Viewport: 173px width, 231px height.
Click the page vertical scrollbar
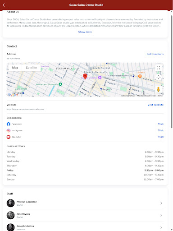click(x=172, y=72)
